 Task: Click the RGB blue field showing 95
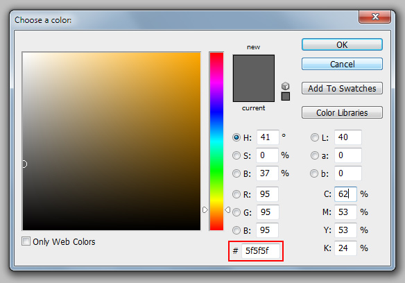point(267,230)
